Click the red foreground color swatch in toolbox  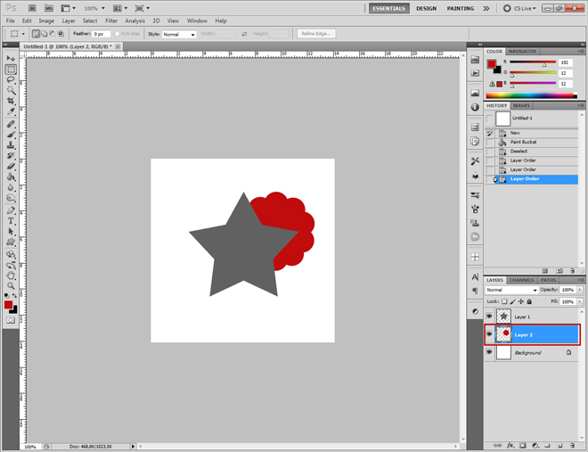click(8, 305)
